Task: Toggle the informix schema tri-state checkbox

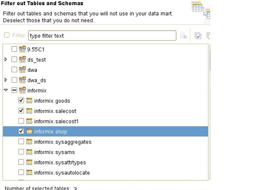Action: [x=14, y=90]
